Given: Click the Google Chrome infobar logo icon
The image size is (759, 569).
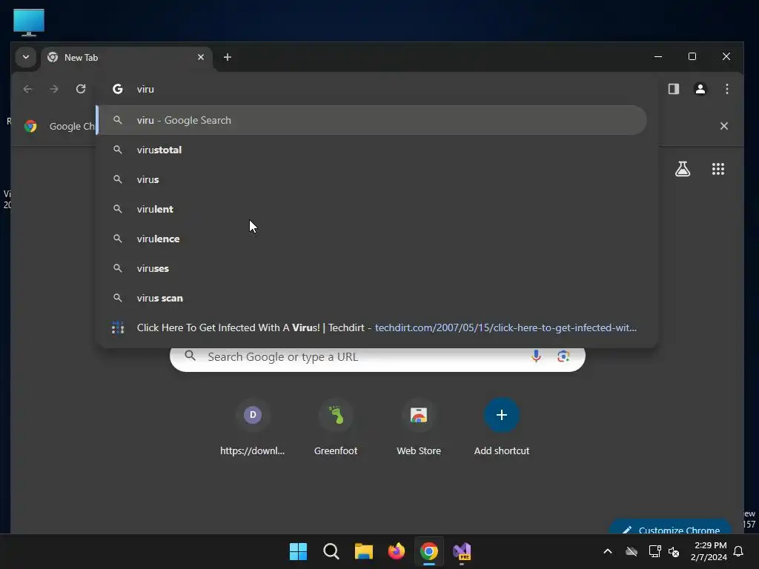Looking at the screenshot, I should [x=30, y=126].
